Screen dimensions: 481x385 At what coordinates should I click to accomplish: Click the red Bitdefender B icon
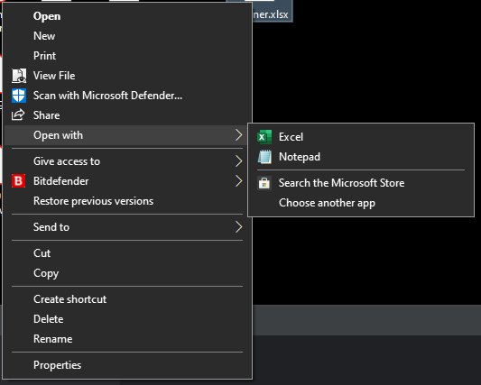click(18, 181)
